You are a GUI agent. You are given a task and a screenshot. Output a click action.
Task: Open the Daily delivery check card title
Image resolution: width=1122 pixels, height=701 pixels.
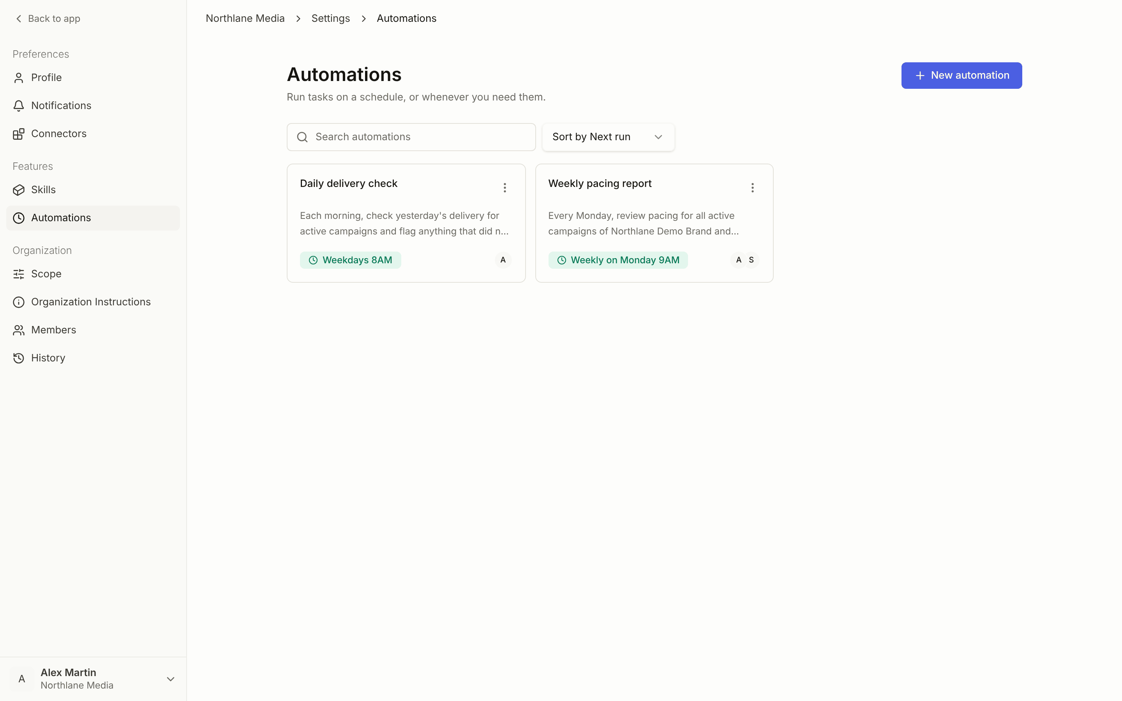pyautogui.click(x=349, y=183)
